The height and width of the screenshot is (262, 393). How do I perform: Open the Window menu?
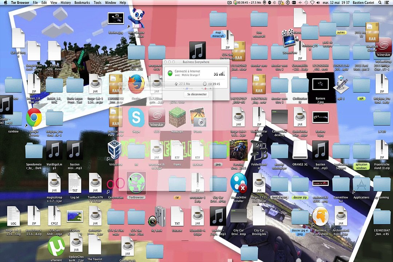point(111,3)
